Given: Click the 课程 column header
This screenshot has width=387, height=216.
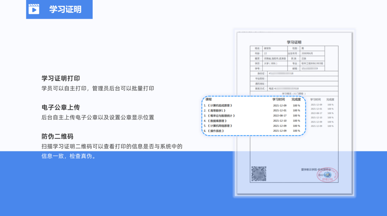Looking at the screenshot, I should pos(209,99).
